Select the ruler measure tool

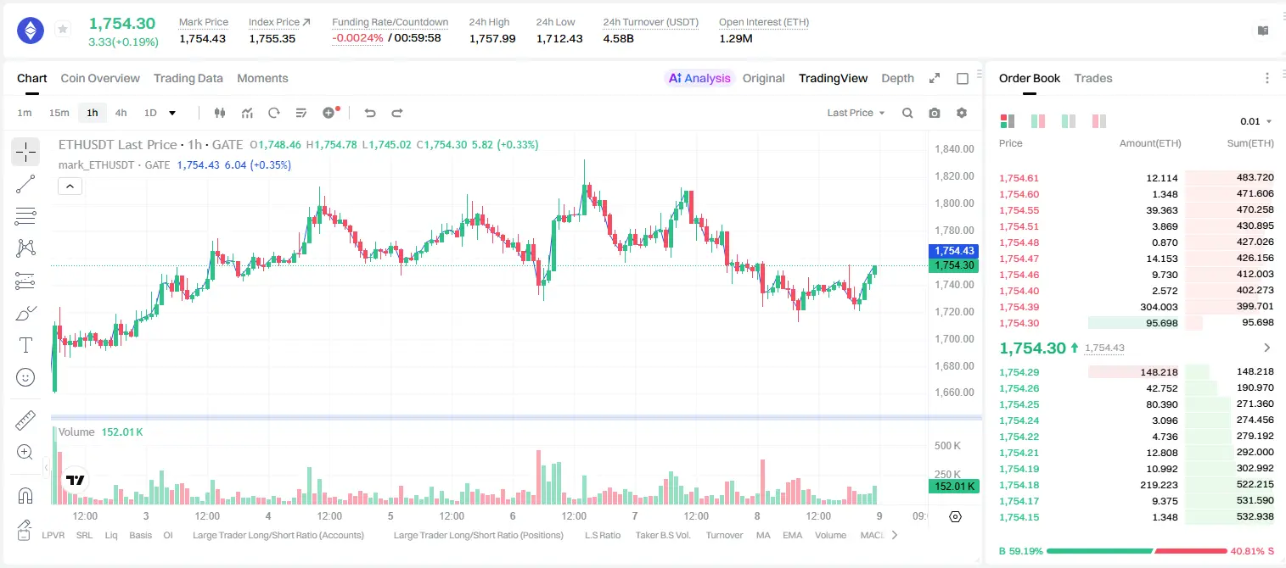[25, 420]
